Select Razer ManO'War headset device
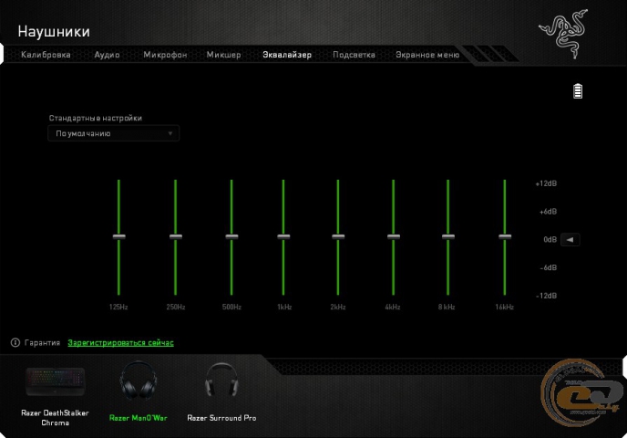The image size is (627, 438). pos(139,391)
